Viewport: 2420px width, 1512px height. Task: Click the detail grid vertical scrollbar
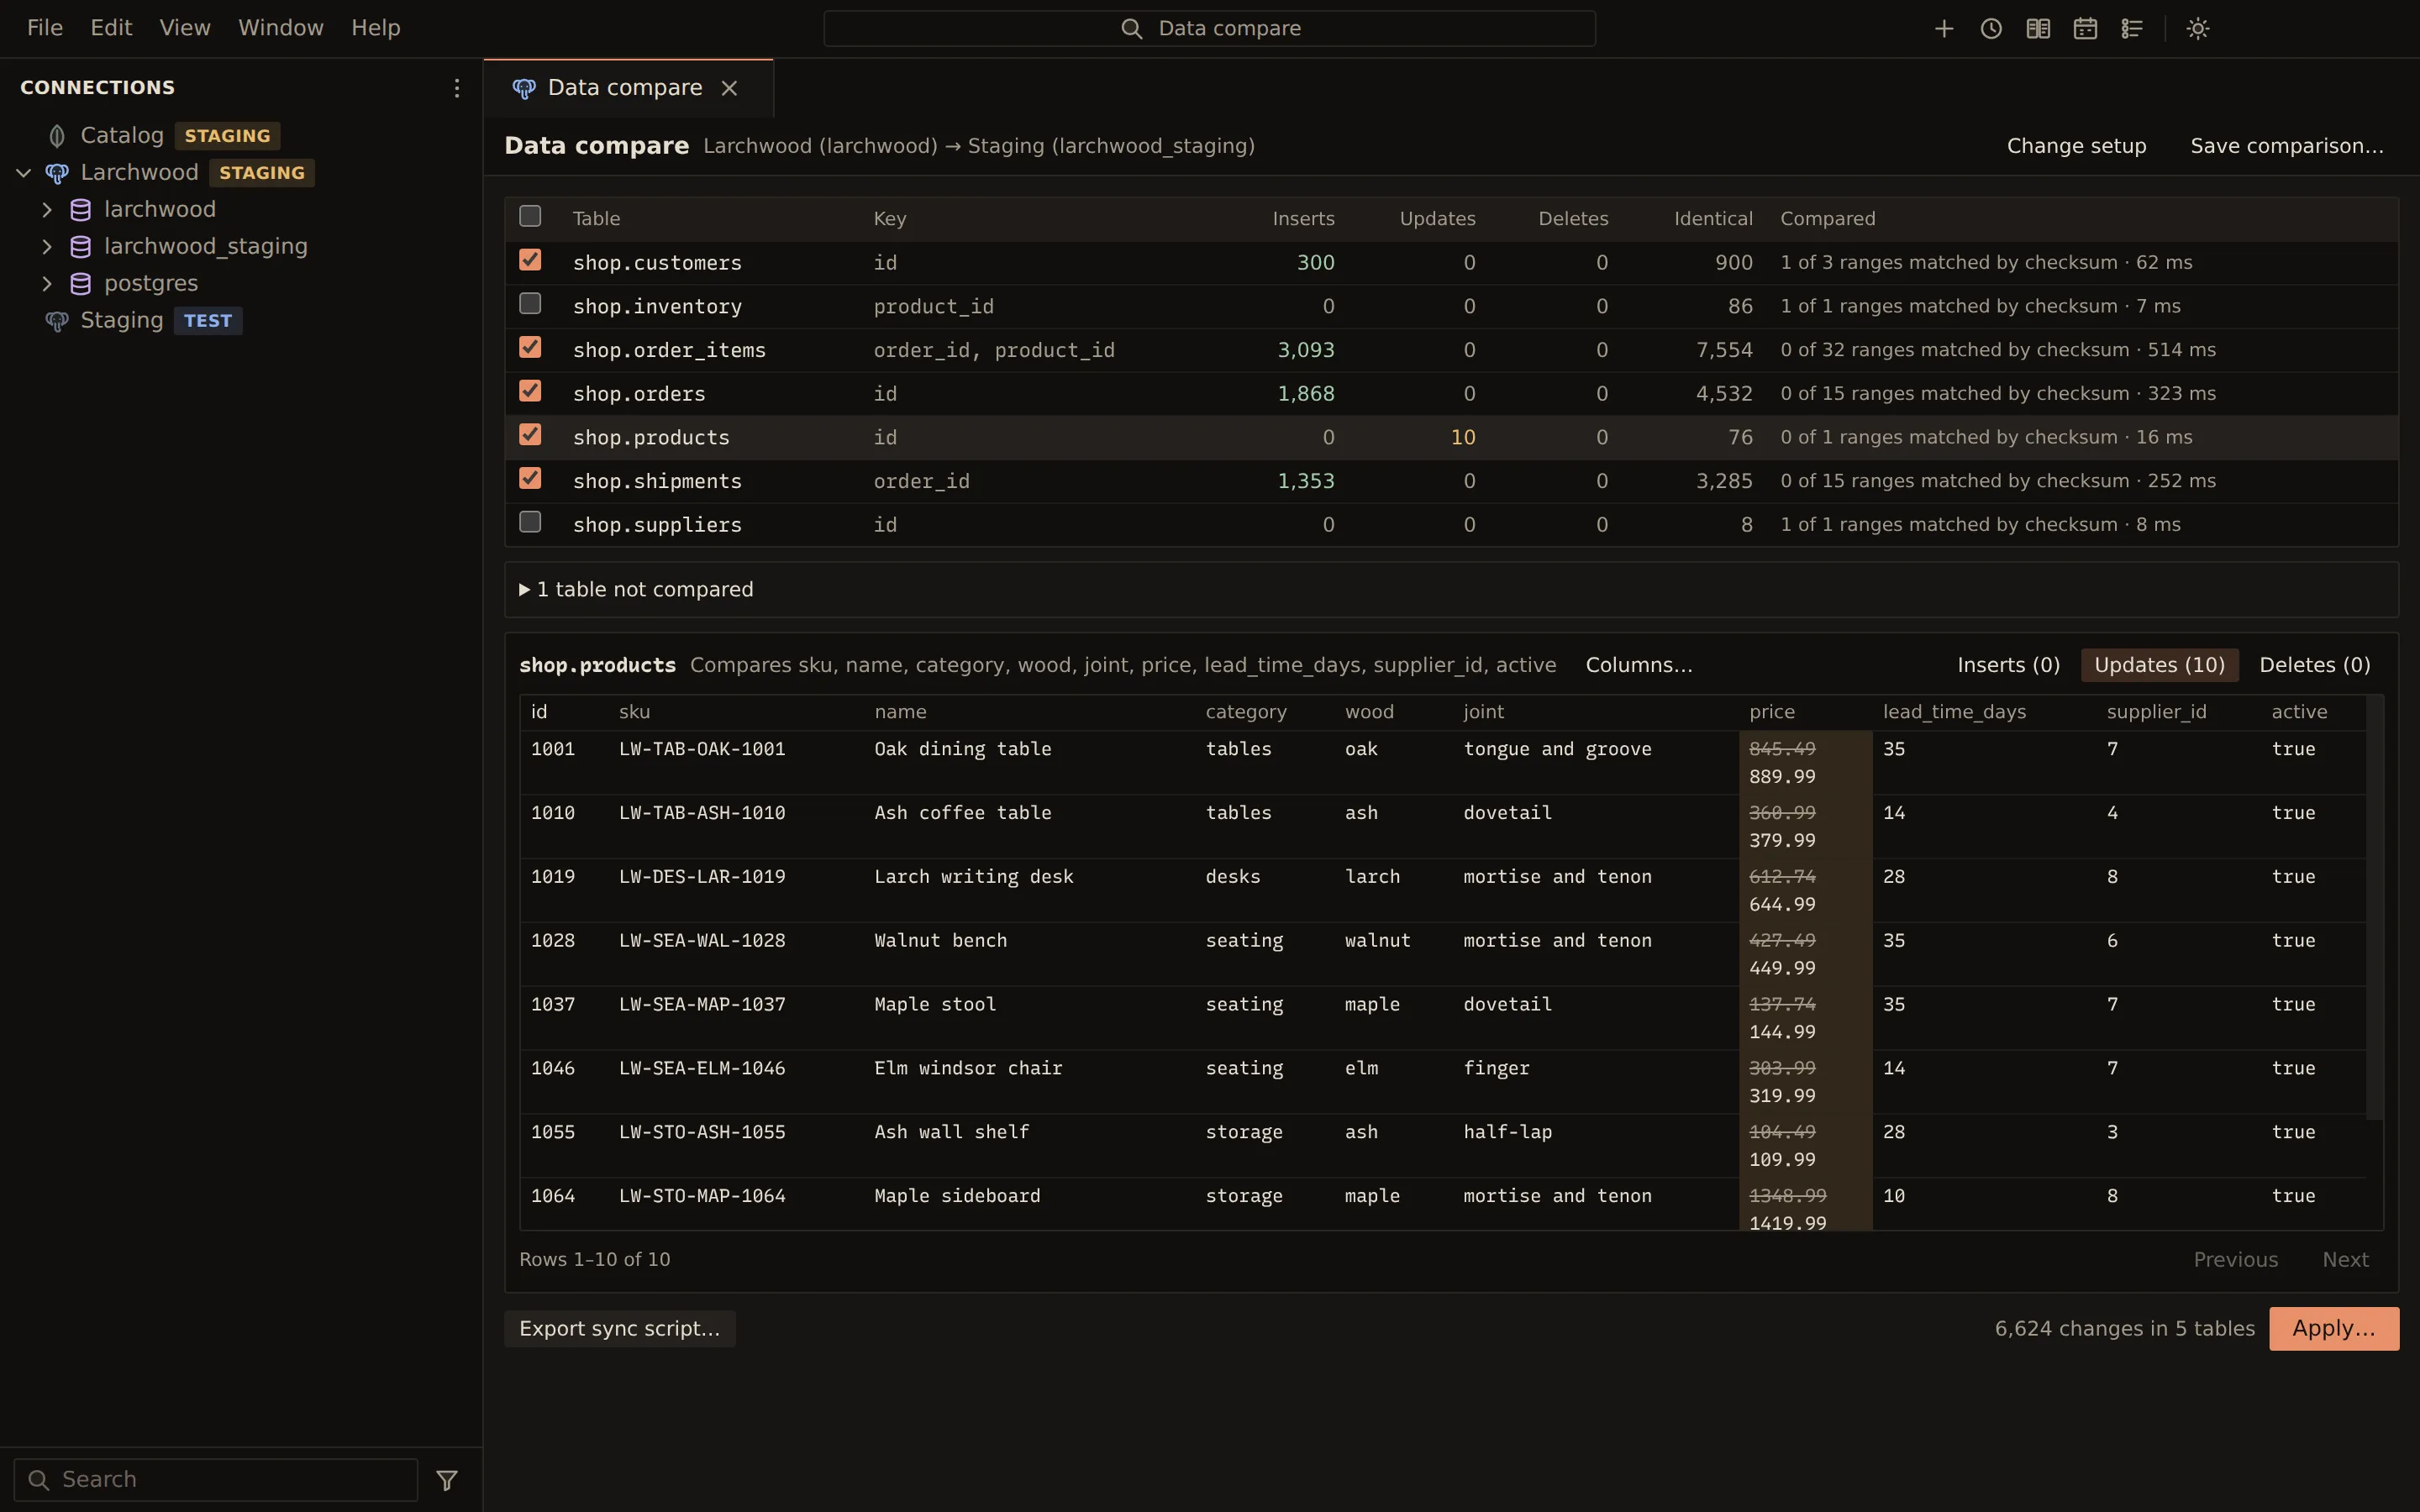[2375, 908]
